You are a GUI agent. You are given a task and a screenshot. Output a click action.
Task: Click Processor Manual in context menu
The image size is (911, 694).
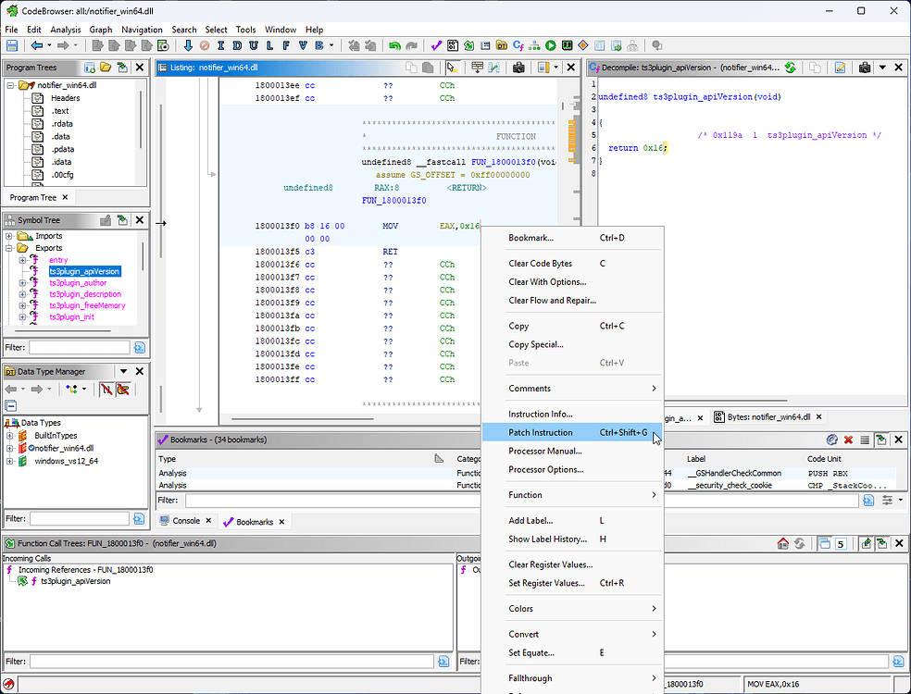coord(572,452)
